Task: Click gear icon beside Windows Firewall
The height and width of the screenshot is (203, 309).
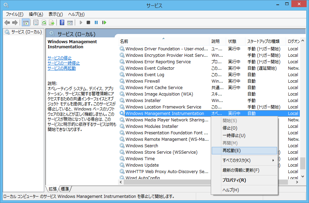Action: [x=122, y=81]
